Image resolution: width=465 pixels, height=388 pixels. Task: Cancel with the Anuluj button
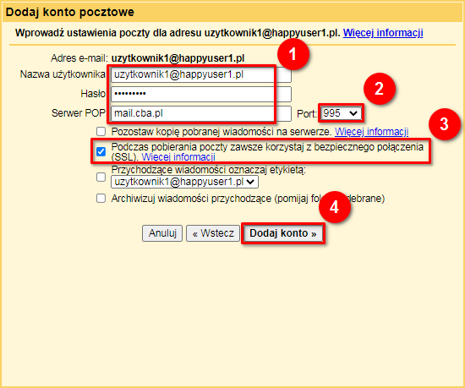pyautogui.click(x=162, y=233)
